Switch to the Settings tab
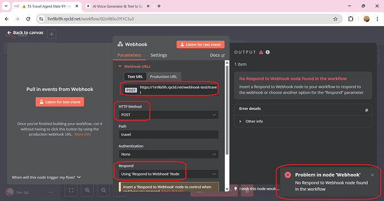Image resolution: width=384 pixels, height=201 pixels. tap(159, 55)
